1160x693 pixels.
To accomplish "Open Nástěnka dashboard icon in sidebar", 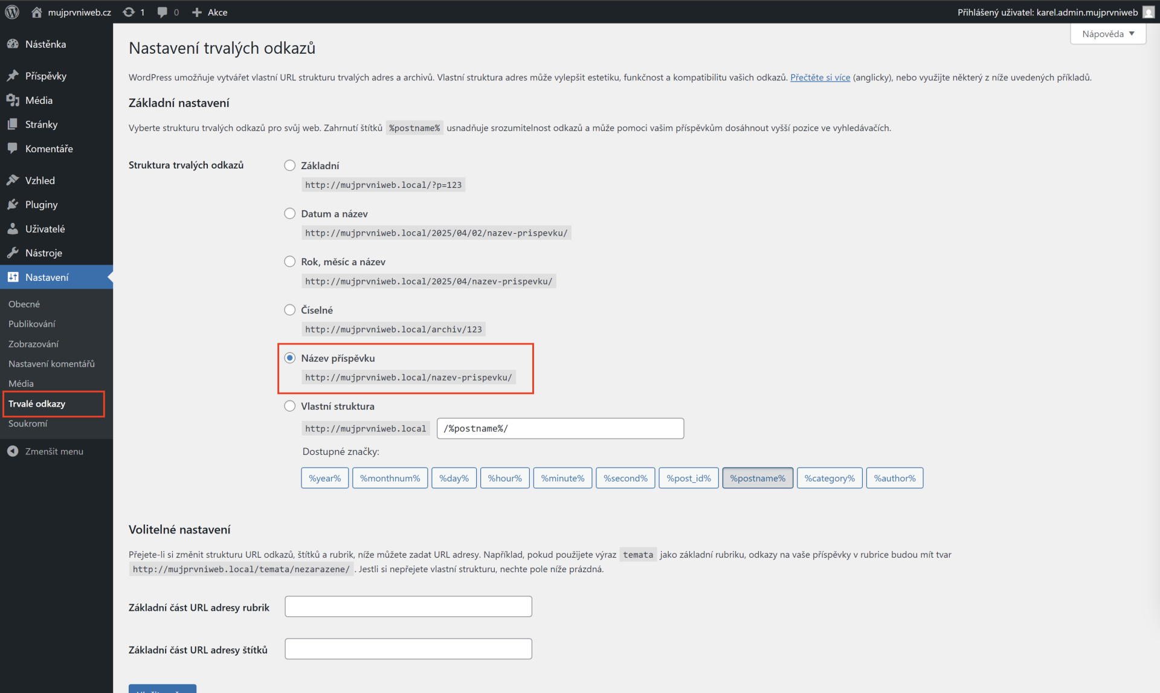I will 13,44.
